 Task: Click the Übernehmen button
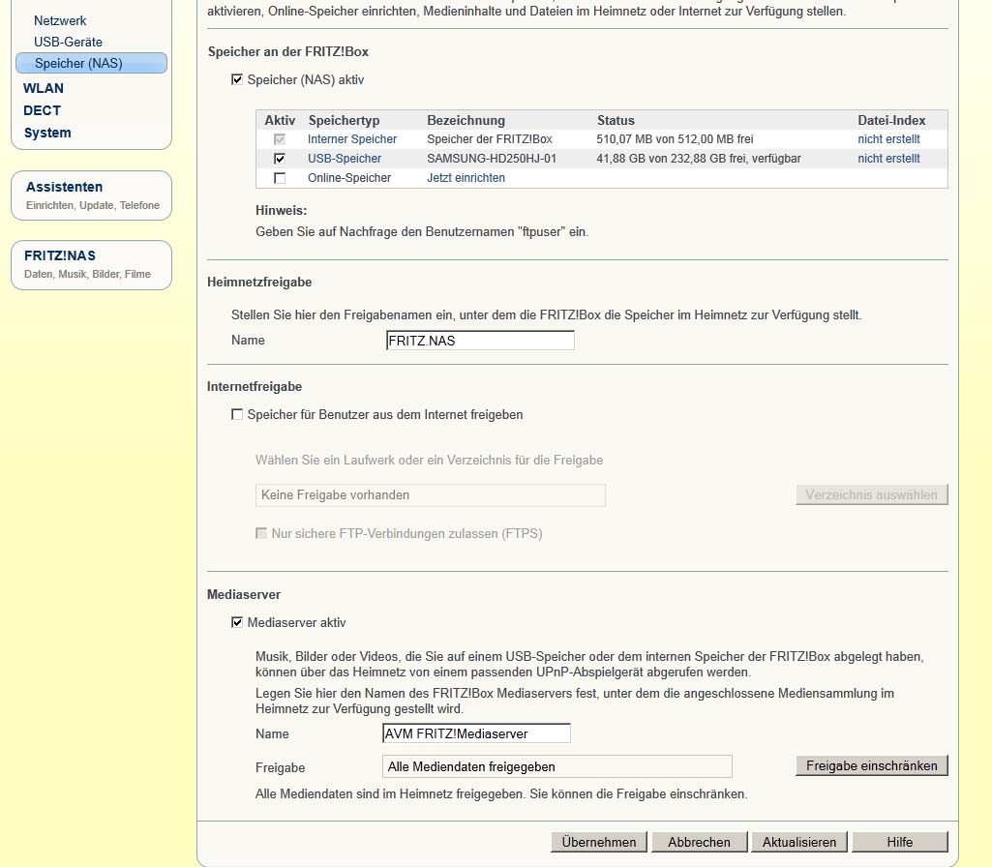(599, 842)
